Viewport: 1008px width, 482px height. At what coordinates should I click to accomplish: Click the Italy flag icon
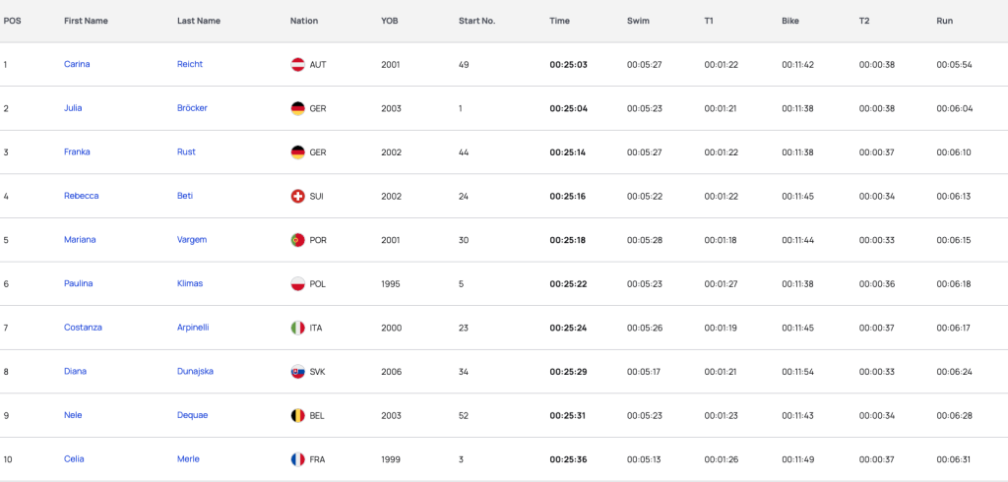click(x=297, y=328)
